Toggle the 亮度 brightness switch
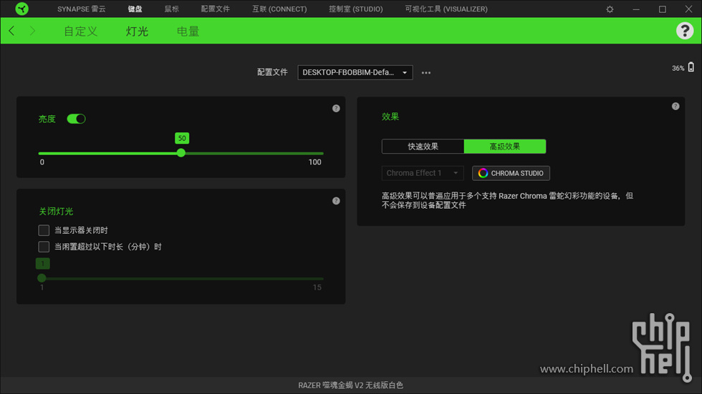The height and width of the screenshot is (394, 702). tap(76, 119)
